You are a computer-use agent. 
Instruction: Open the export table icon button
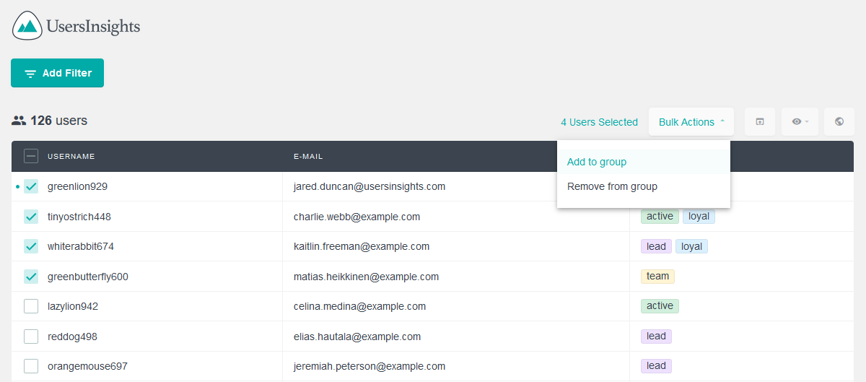760,122
